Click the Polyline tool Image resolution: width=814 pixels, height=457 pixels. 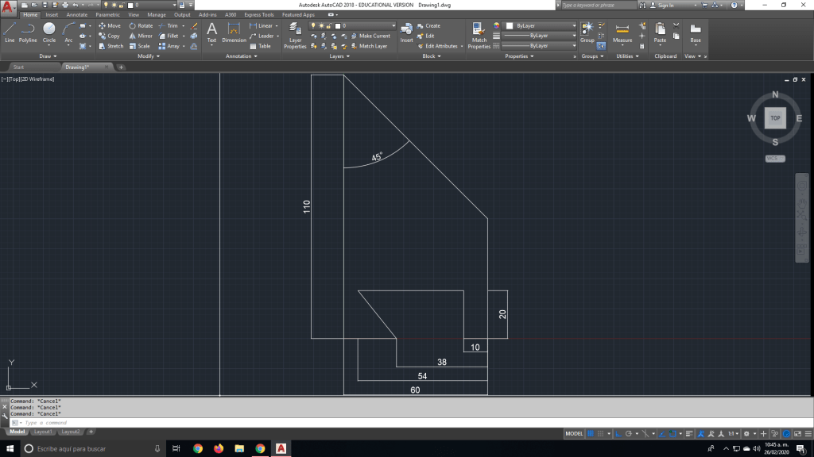[28, 31]
